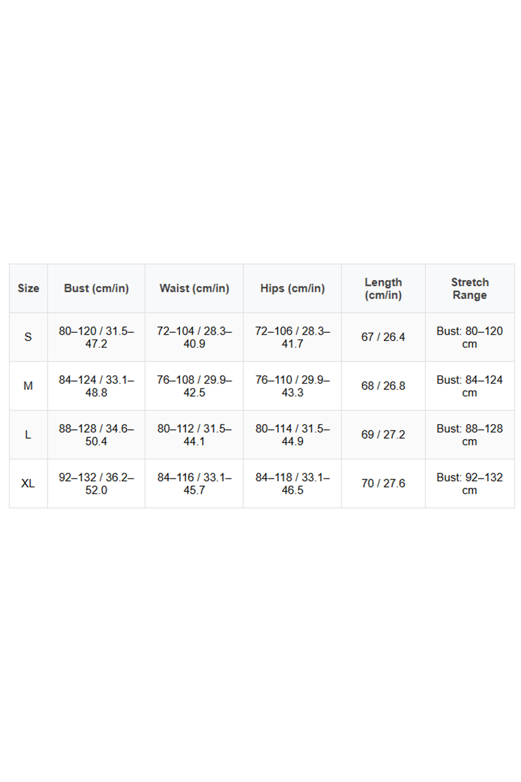Select hips value 72–106 / 28.3–41.7

pos(292,337)
